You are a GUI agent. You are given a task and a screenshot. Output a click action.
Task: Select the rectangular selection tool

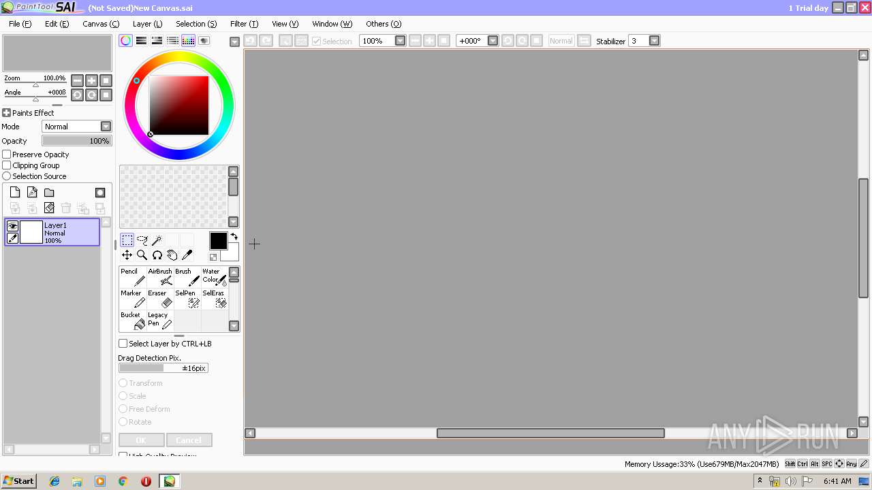(127, 240)
